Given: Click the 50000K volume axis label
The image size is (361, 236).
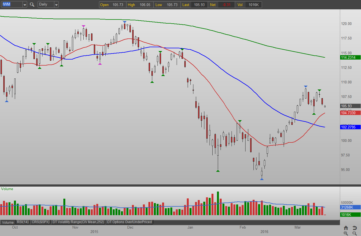Looking at the screenshot, I should pyautogui.click(x=347, y=203).
